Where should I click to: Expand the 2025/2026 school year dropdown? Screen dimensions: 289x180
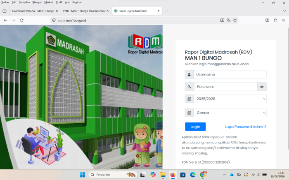point(230,99)
